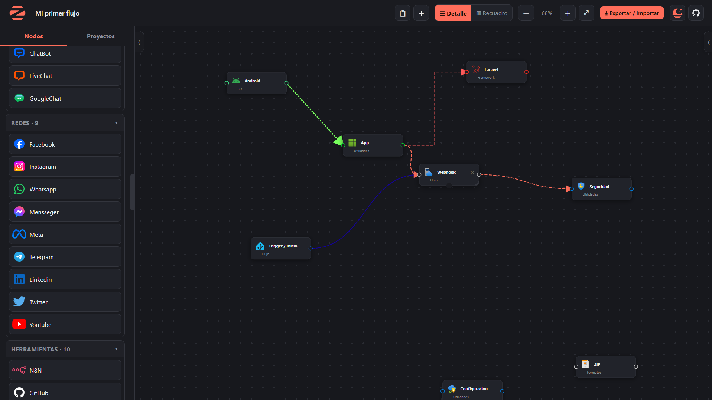Image resolution: width=712 pixels, height=400 pixels.
Task: Toggle dark/light theme moon icon
Action: (677, 13)
